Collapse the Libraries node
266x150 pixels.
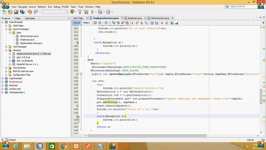tap(6, 50)
